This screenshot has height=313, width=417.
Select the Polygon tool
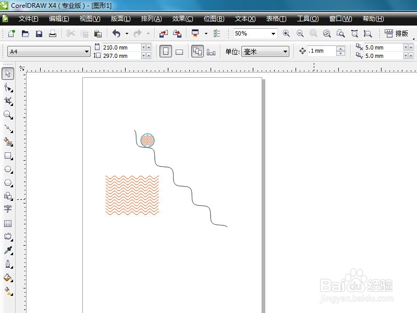point(8,183)
